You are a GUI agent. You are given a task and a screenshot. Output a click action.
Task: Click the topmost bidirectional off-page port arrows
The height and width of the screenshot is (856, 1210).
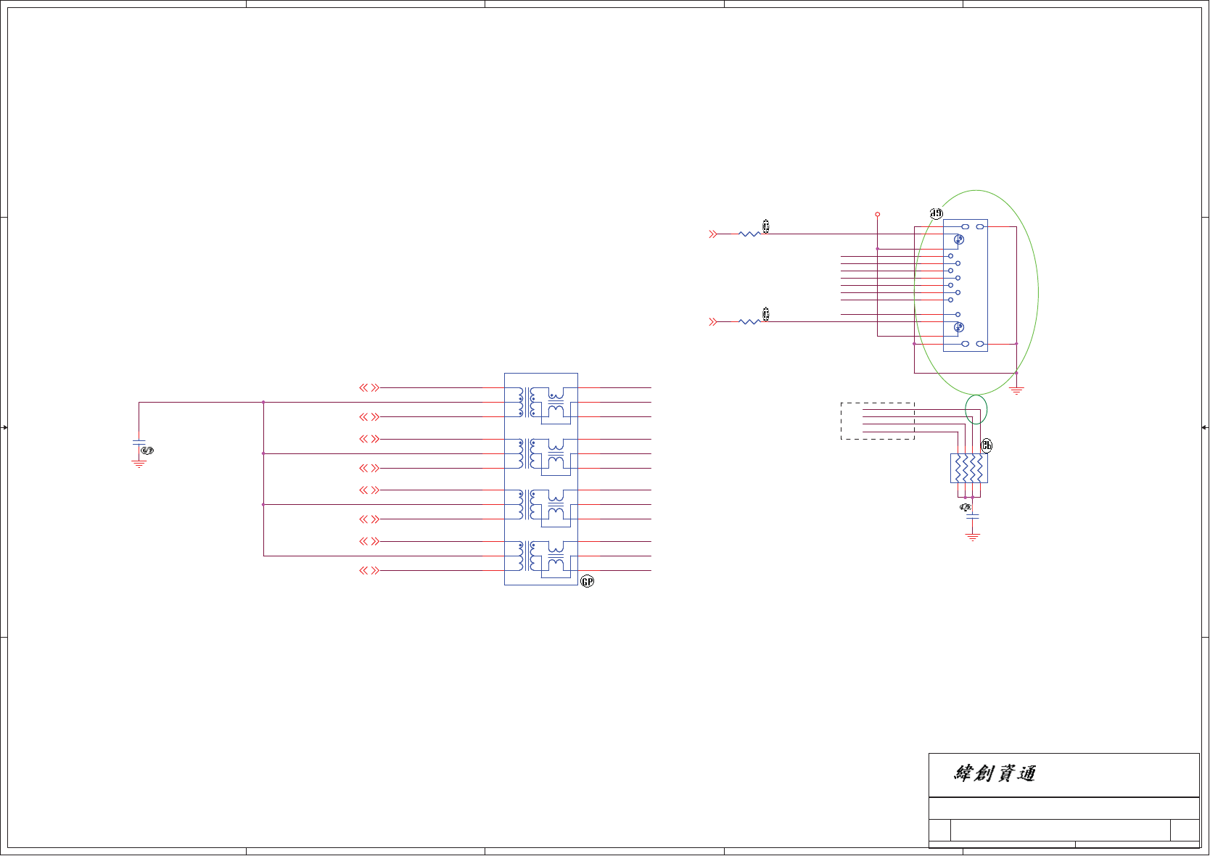point(369,388)
